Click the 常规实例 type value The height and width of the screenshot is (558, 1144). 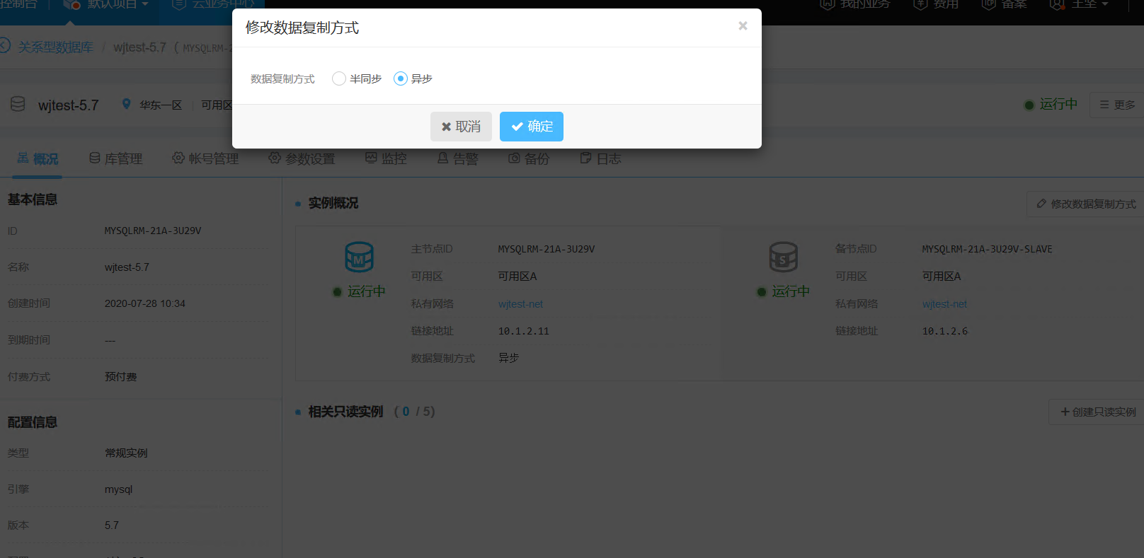point(126,453)
